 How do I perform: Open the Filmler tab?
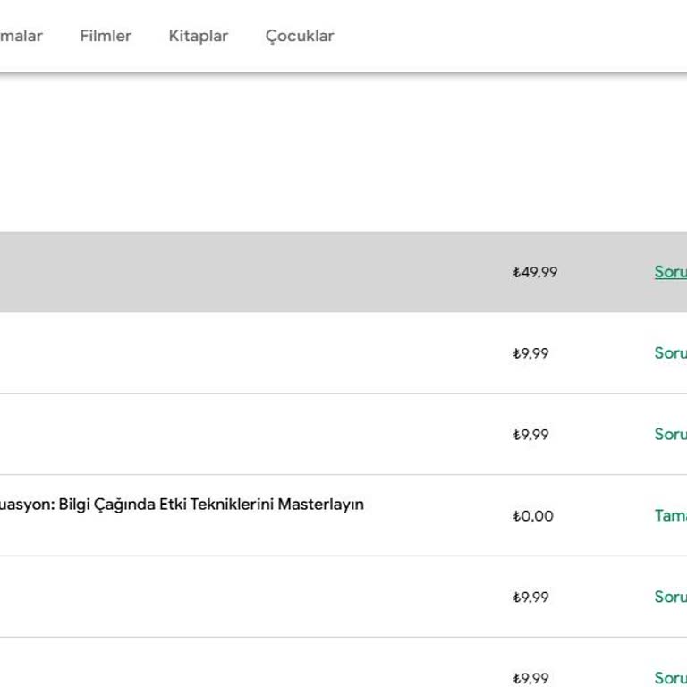[106, 36]
